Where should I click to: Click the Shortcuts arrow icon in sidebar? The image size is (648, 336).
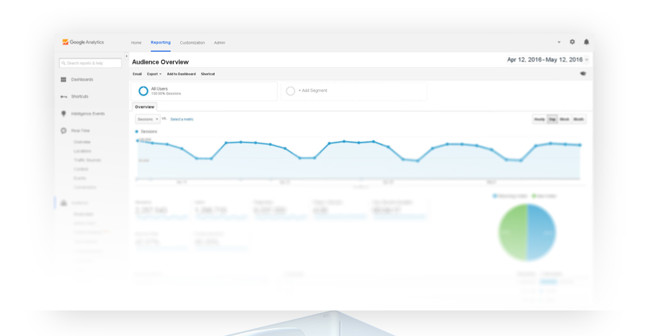click(63, 96)
